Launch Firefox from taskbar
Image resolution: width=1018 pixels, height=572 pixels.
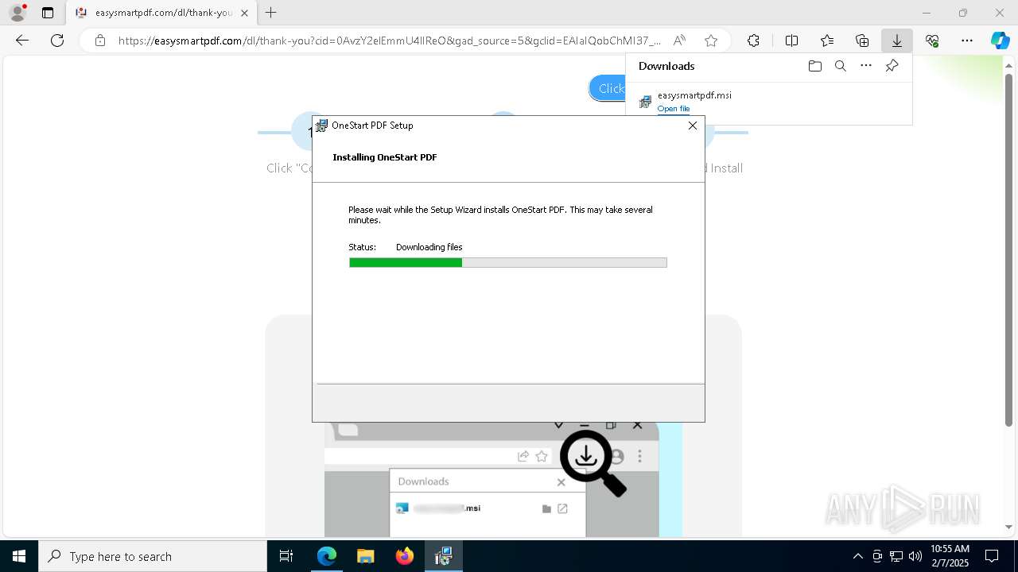coord(405,556)
